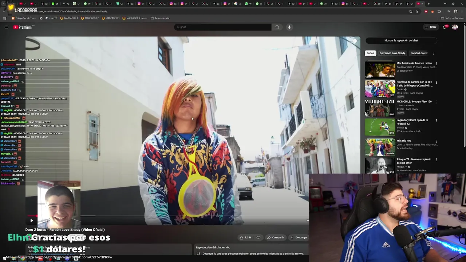Open the YouTube guide hamburger menu
466x262 pixels.
(6, 27)
